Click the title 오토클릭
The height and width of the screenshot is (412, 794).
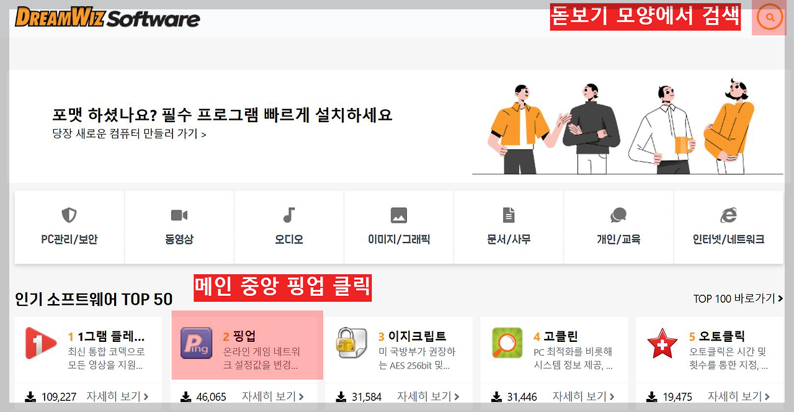[x=722, y=337]
